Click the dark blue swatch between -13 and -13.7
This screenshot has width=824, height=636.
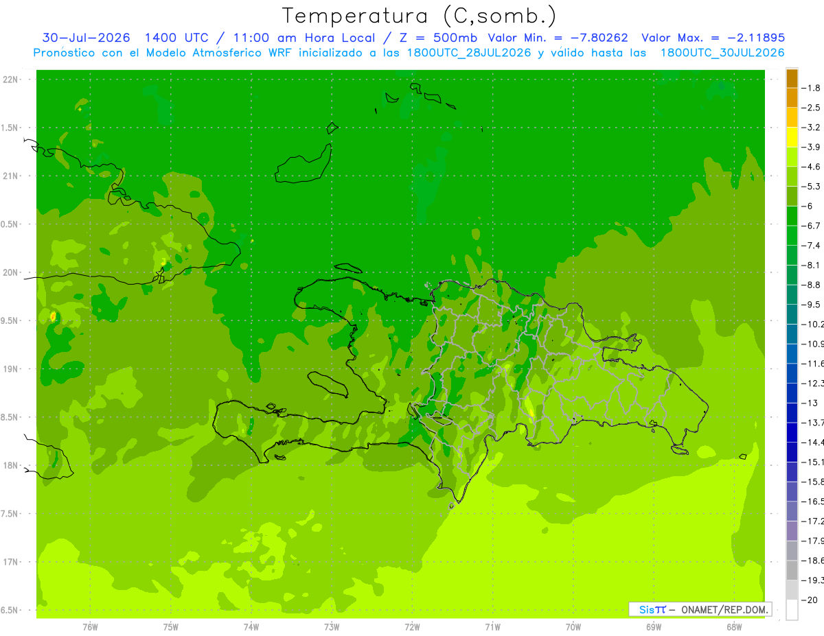click(792, 413)
